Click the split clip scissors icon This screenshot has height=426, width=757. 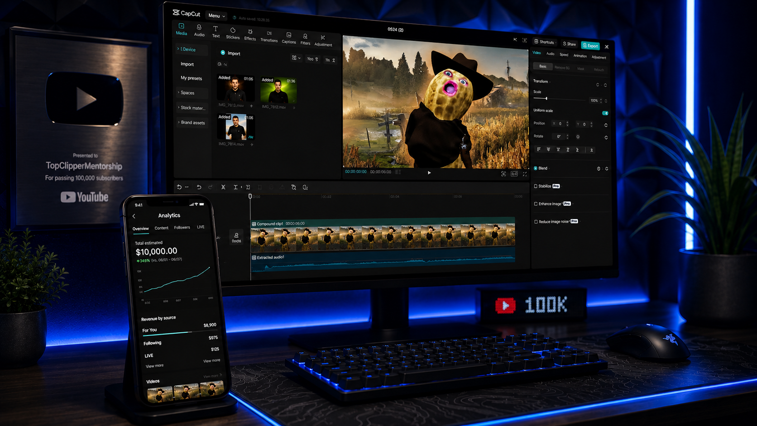223,187
